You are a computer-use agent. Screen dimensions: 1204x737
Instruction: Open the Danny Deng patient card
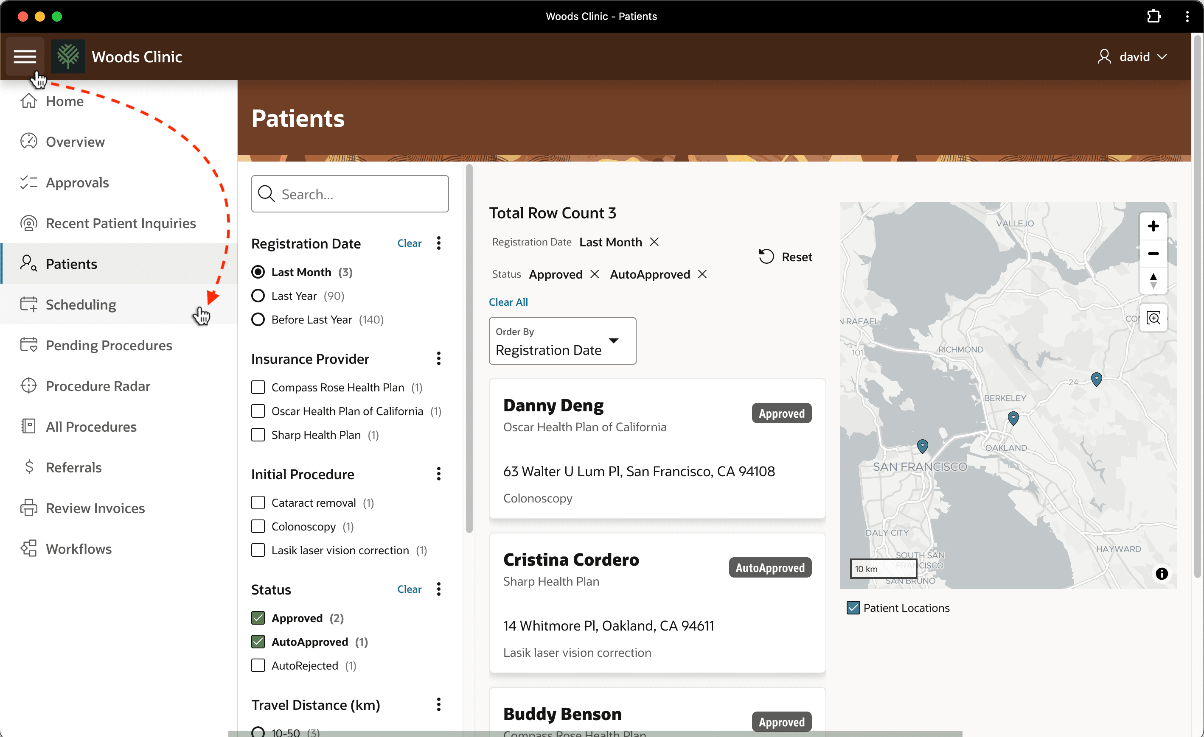pyautogui.click(x=657, y=449)
